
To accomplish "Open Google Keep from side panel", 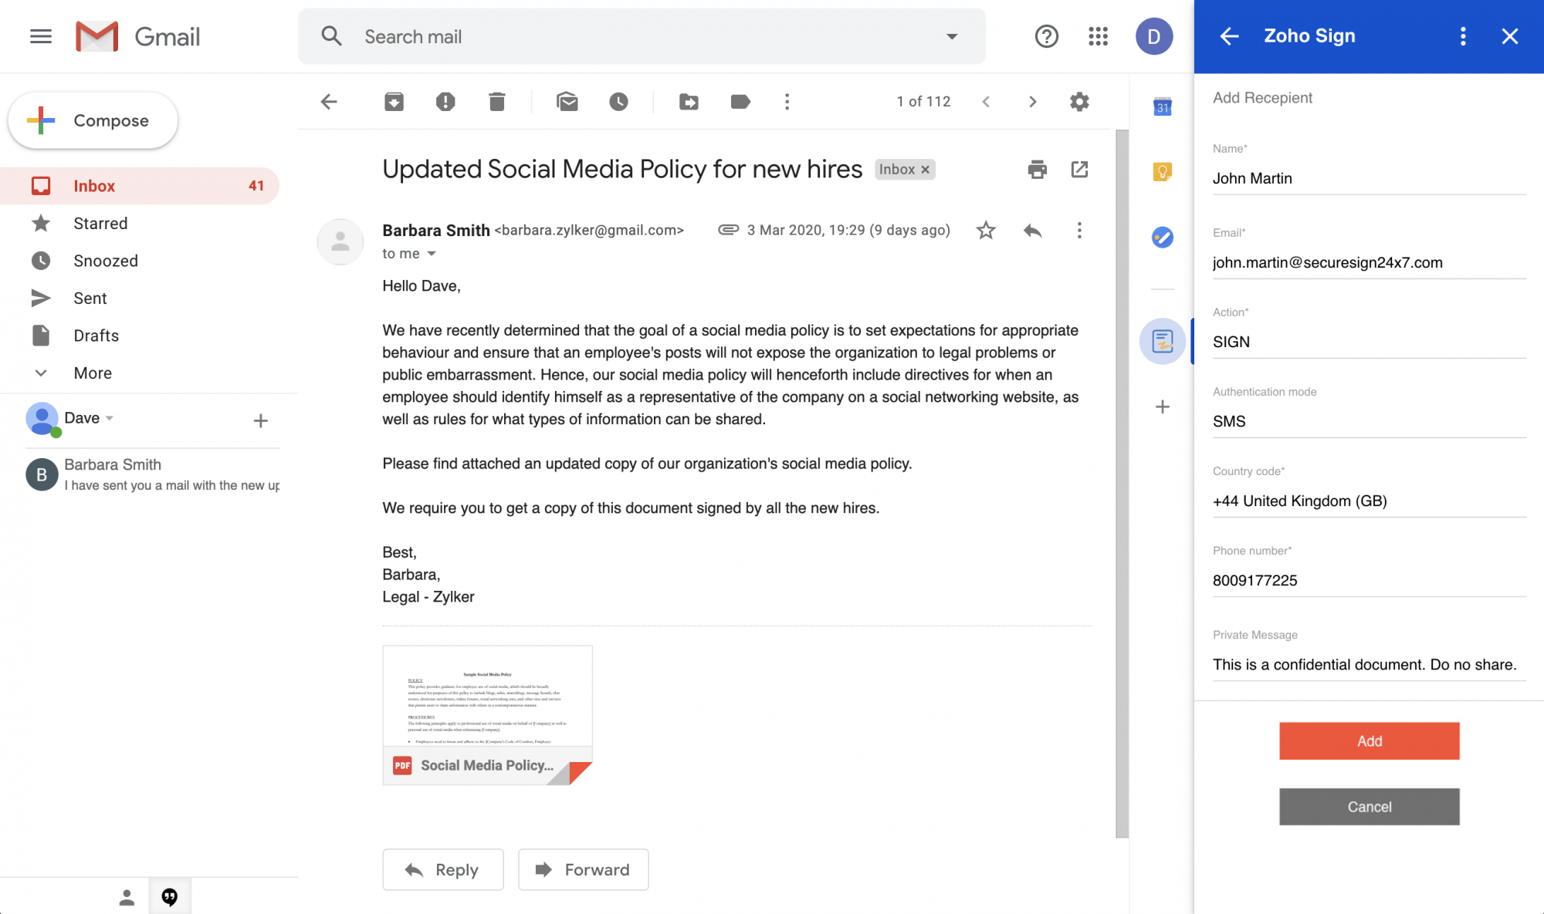I will pyautogui.click(x=1162, y=172).
